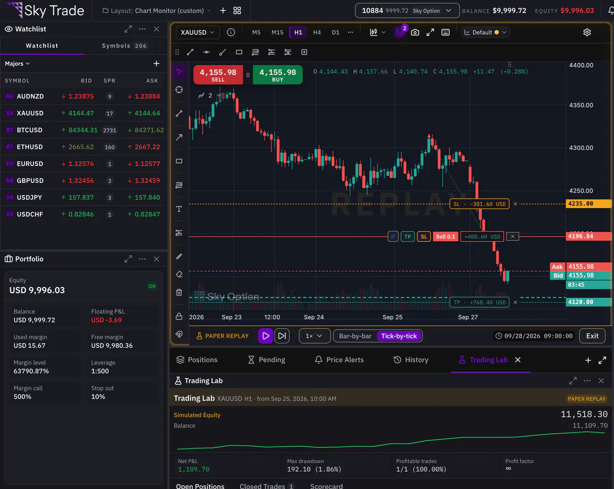Exit the paper replay session
614x489 pixels.
point(592,336)
